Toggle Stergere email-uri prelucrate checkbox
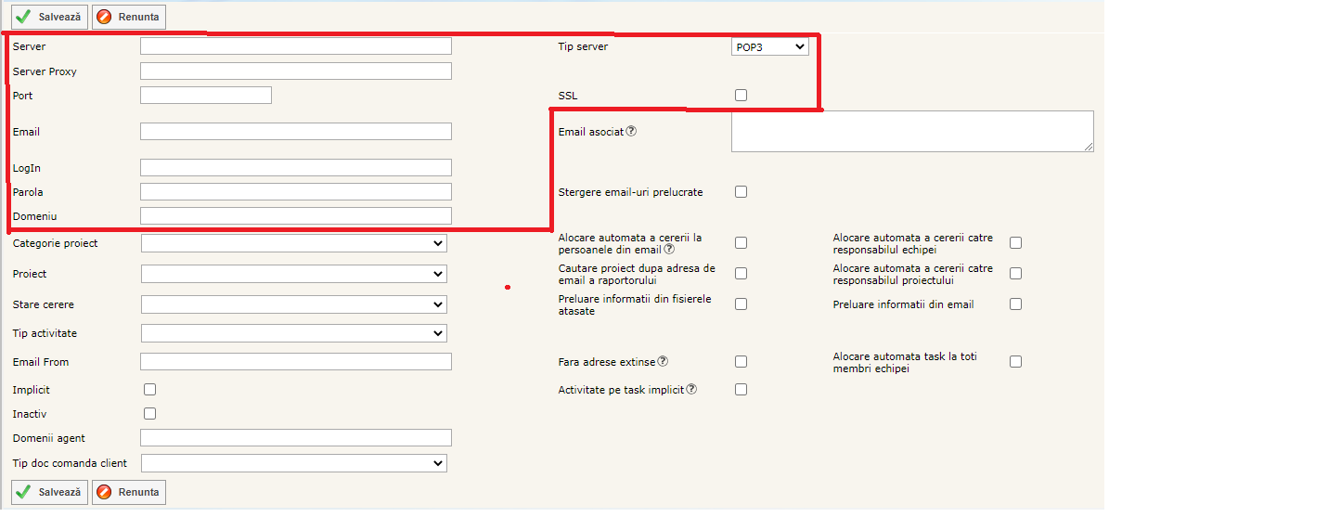This screenshot has width=1341, height=530. click(x=741, y=192)
